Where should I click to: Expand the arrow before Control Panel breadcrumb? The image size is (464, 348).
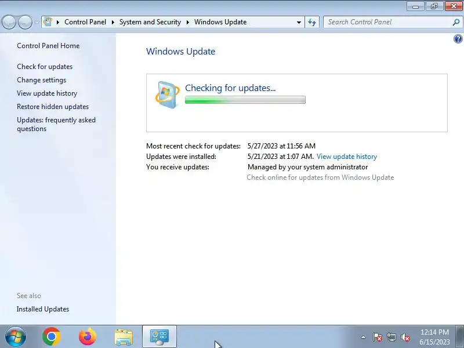[x=57, y=22]
